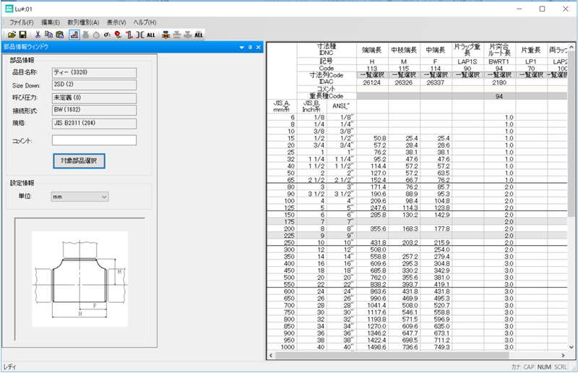Open the 単位 mm dropdown
578x373 pixels.
click(x=79, y=196)
